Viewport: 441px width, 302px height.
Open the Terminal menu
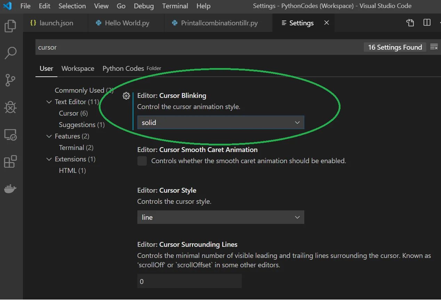[175, 6]
